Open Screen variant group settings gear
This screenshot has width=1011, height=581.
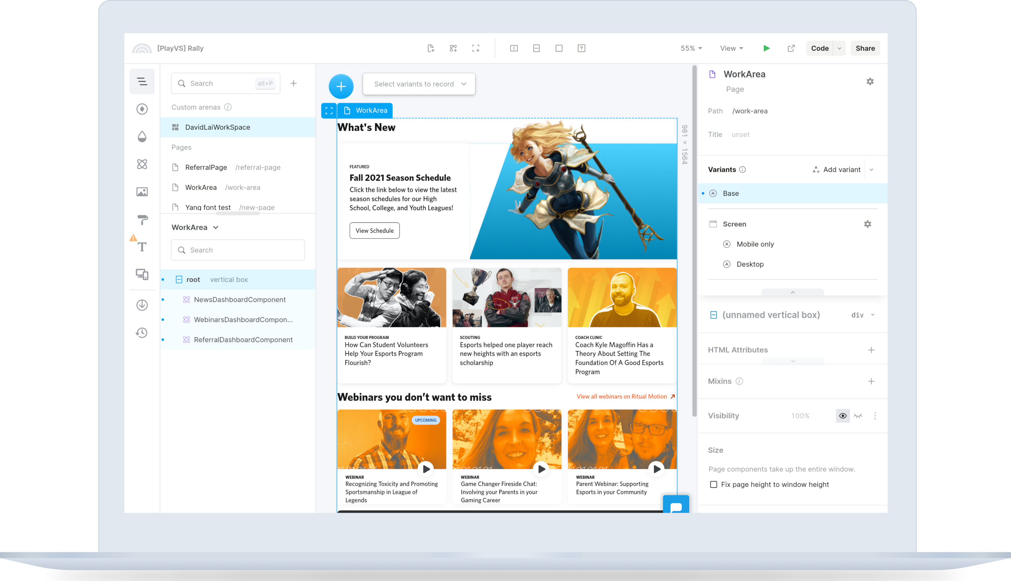point(868,224)
